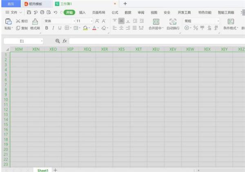The height and width of the screenshot is (172, 245).
Task: Click the Print icon in quick toolbar
Action: (x=42, y=12)
